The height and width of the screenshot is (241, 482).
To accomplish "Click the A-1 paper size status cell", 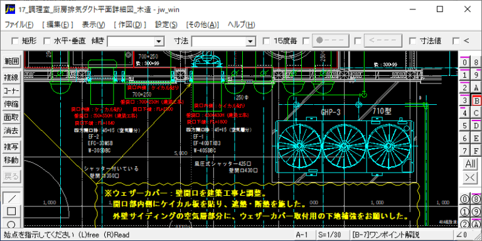I will pyautogui.click(x=304, y=235).
